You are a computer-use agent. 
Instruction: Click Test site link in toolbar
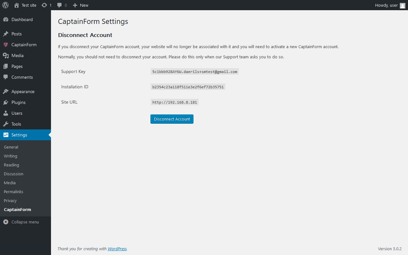(x=29, y=5)
